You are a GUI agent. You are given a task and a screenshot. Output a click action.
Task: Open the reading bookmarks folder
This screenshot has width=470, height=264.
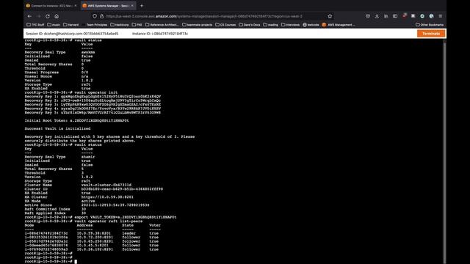point(271,25)
